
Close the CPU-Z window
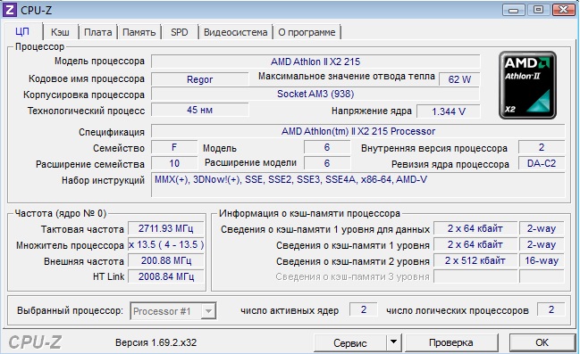(563, 10)
